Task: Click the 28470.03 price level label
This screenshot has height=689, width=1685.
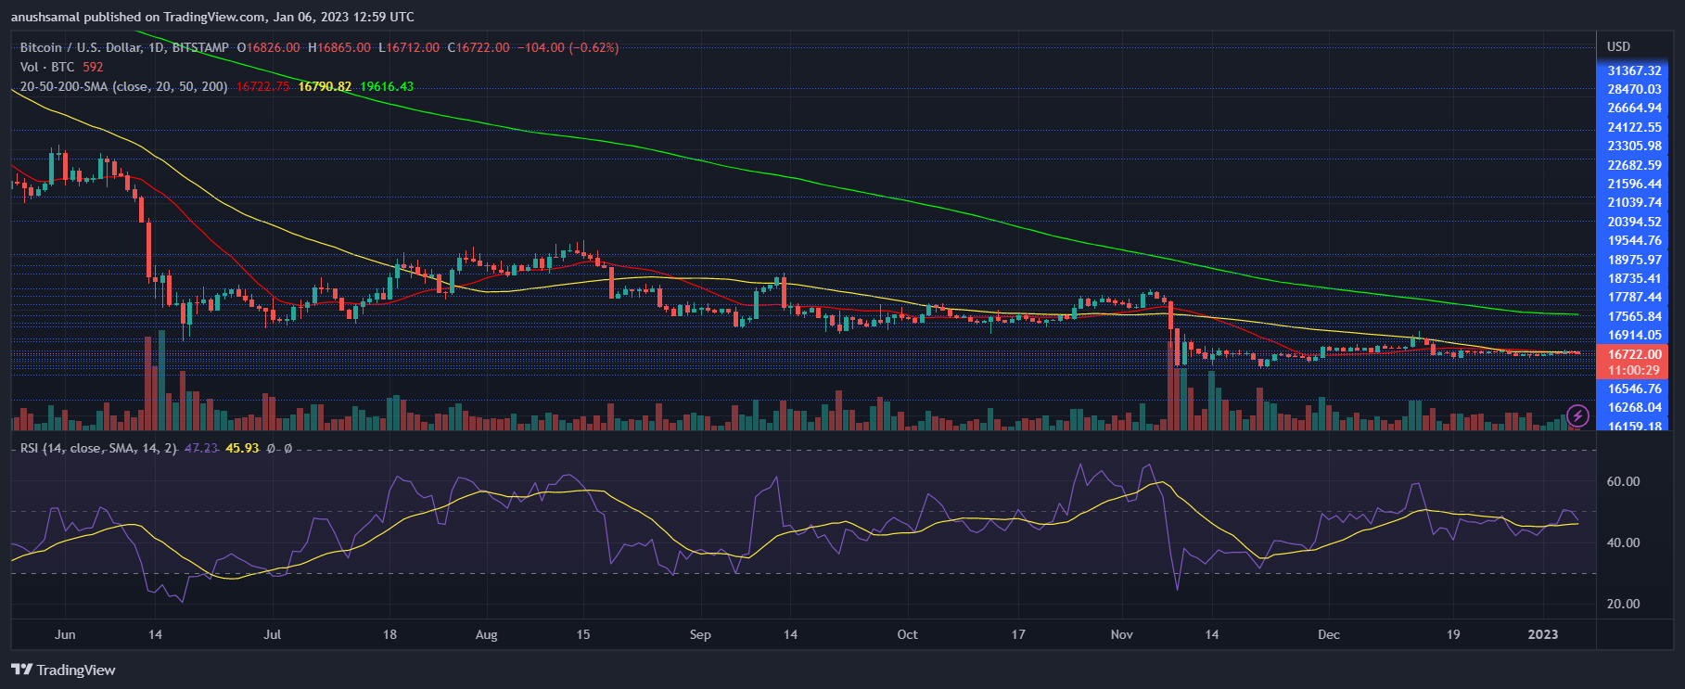Action: (x=1634, y=89)
